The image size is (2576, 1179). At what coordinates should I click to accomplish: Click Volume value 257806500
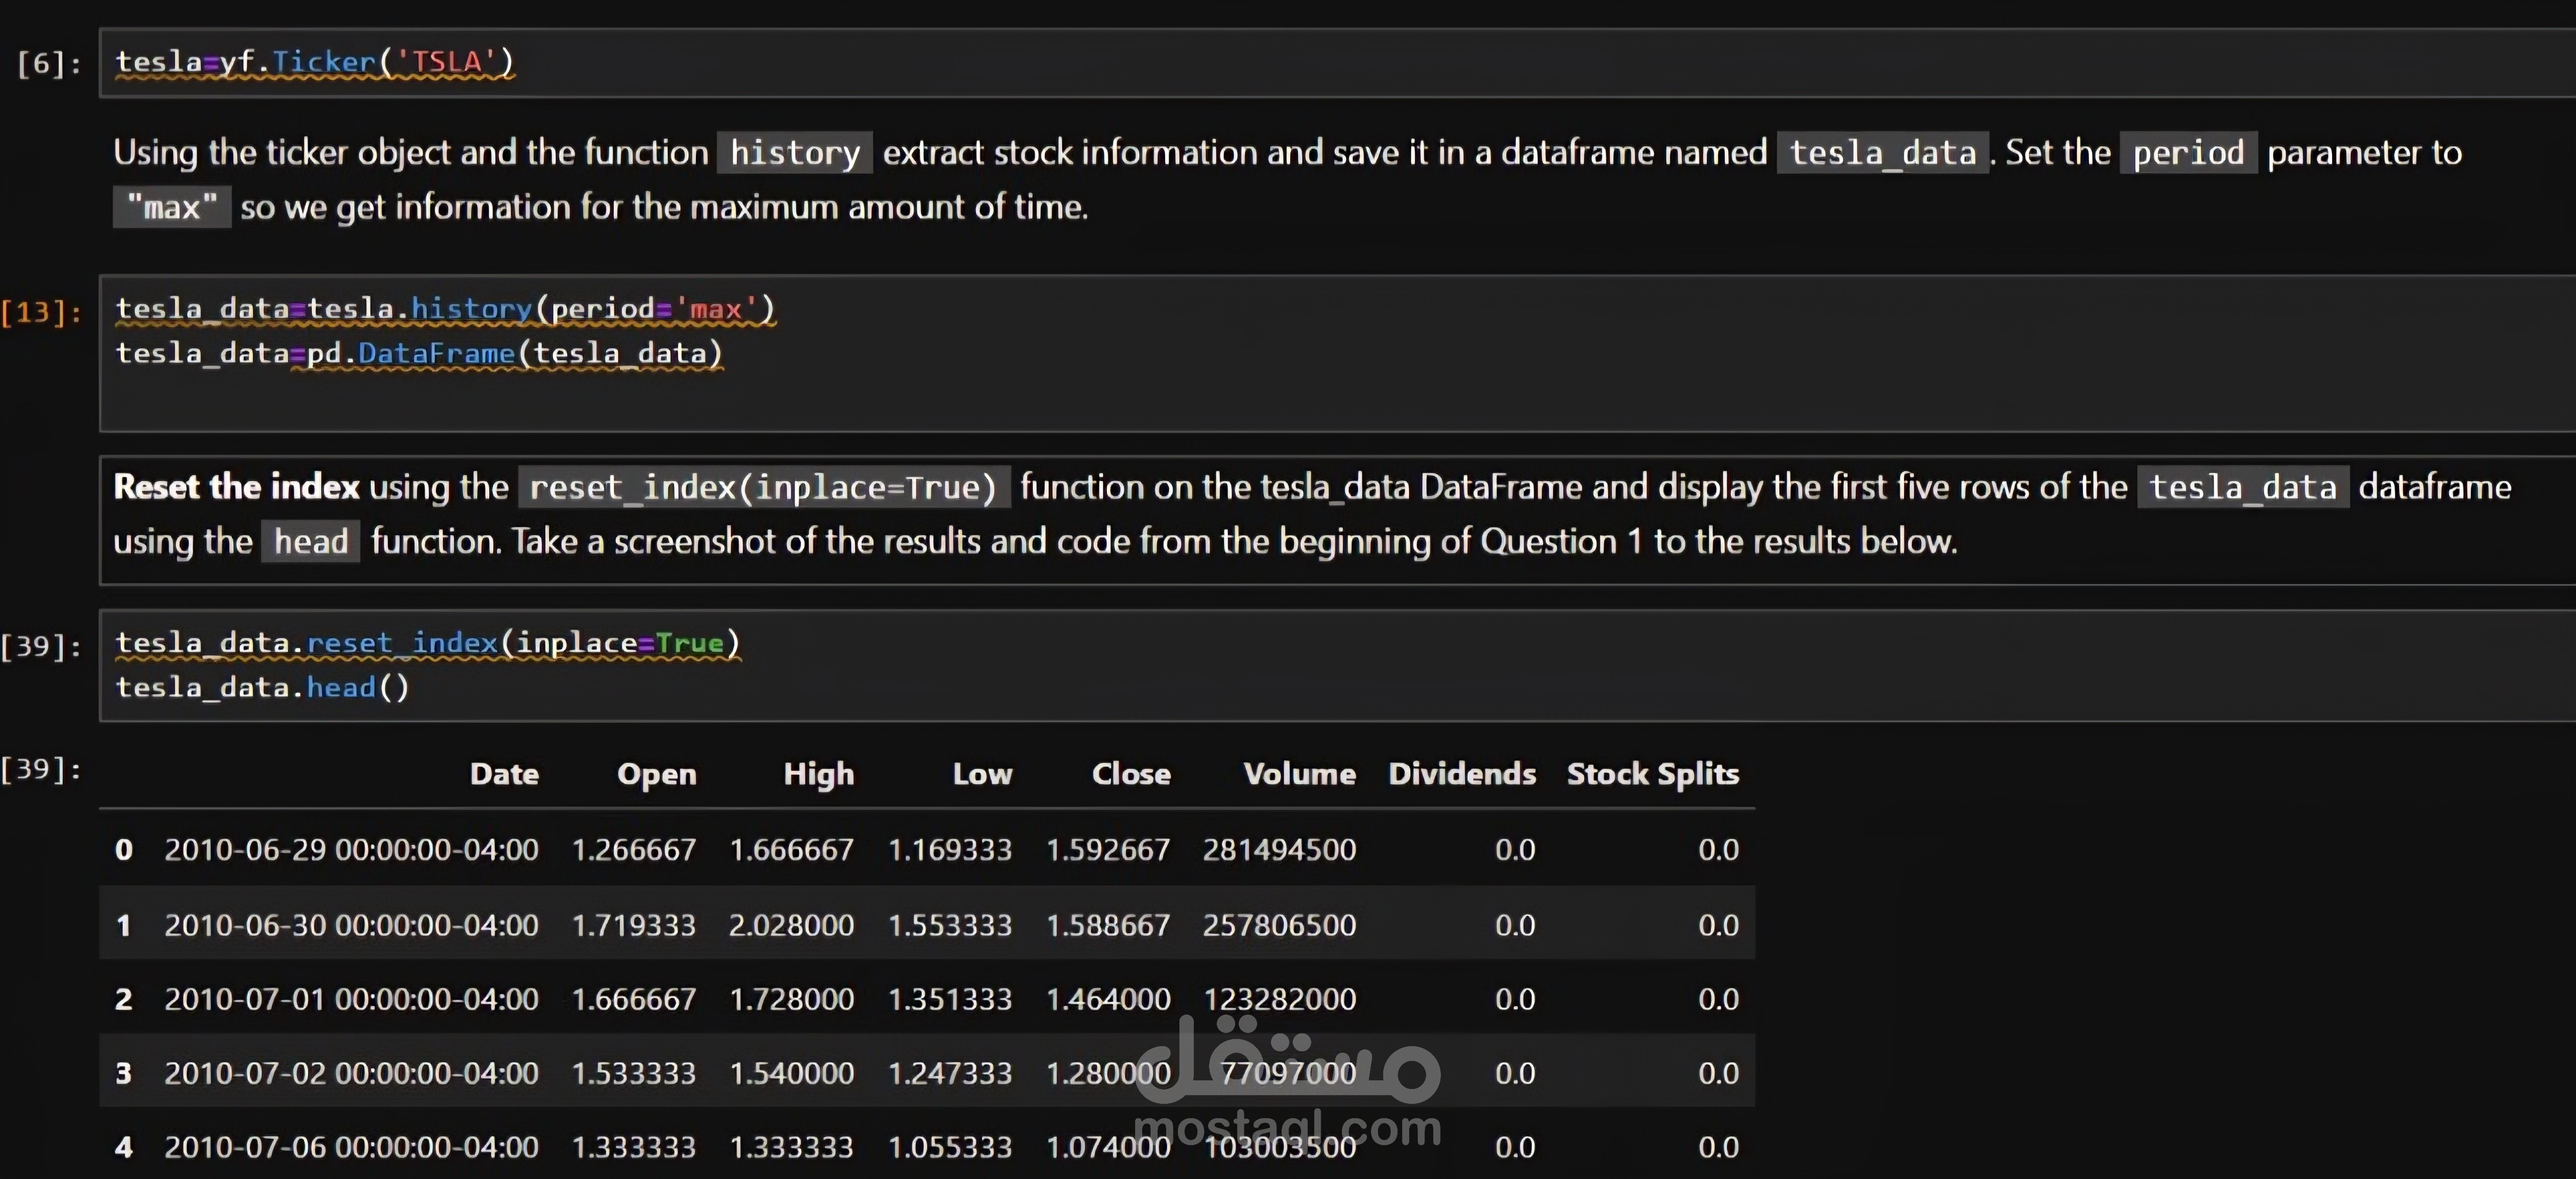coord(1279,925)
